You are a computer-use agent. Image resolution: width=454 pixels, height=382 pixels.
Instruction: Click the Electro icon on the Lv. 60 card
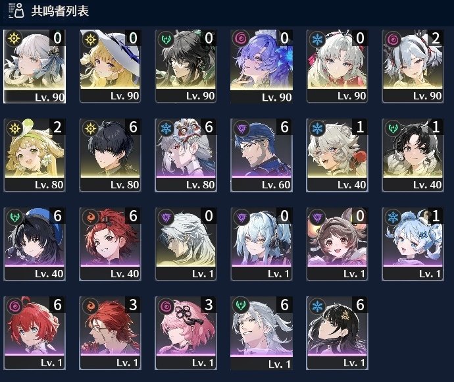[x=241, y=128]
